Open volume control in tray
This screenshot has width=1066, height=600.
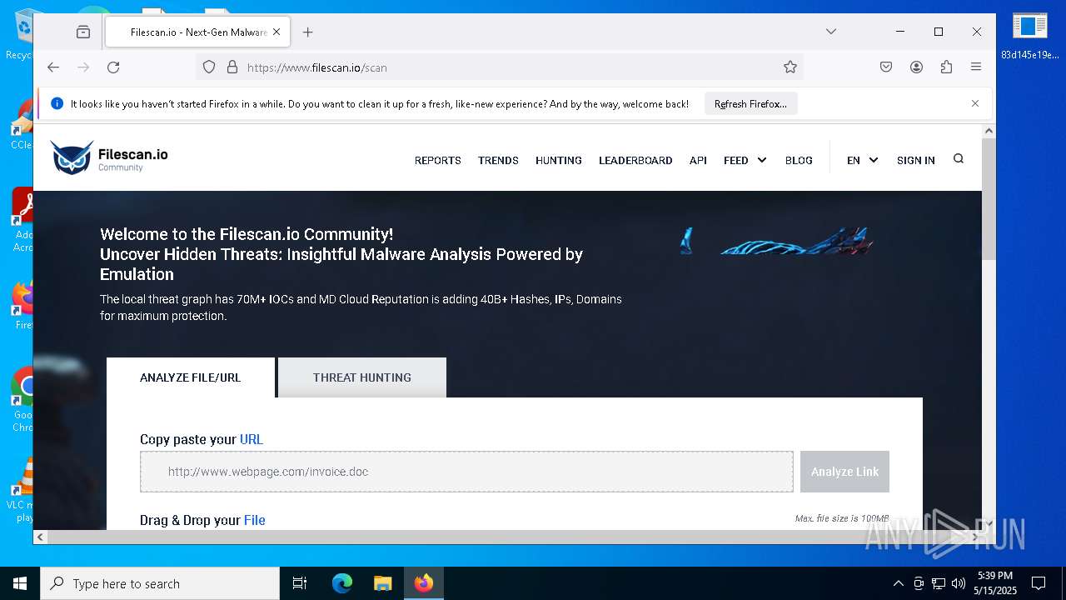pos(959,583)
